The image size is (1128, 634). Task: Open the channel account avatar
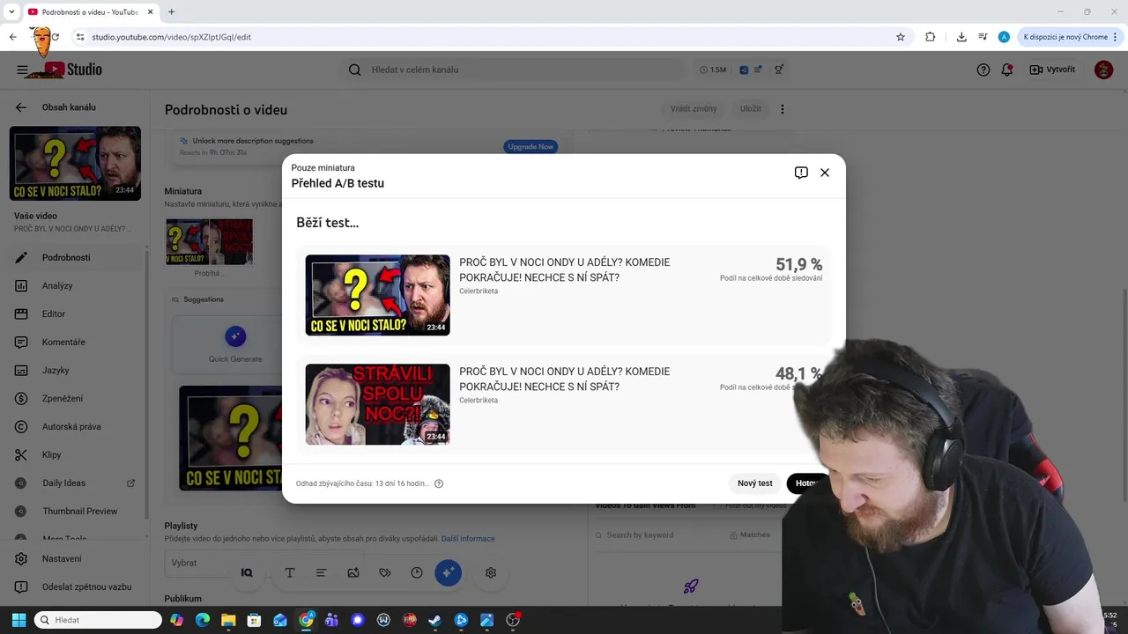click(1103, 70)
